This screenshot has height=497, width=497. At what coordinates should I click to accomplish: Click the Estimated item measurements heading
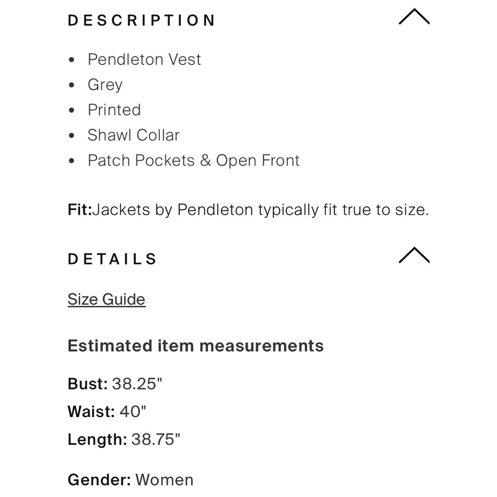coord(195,346)
